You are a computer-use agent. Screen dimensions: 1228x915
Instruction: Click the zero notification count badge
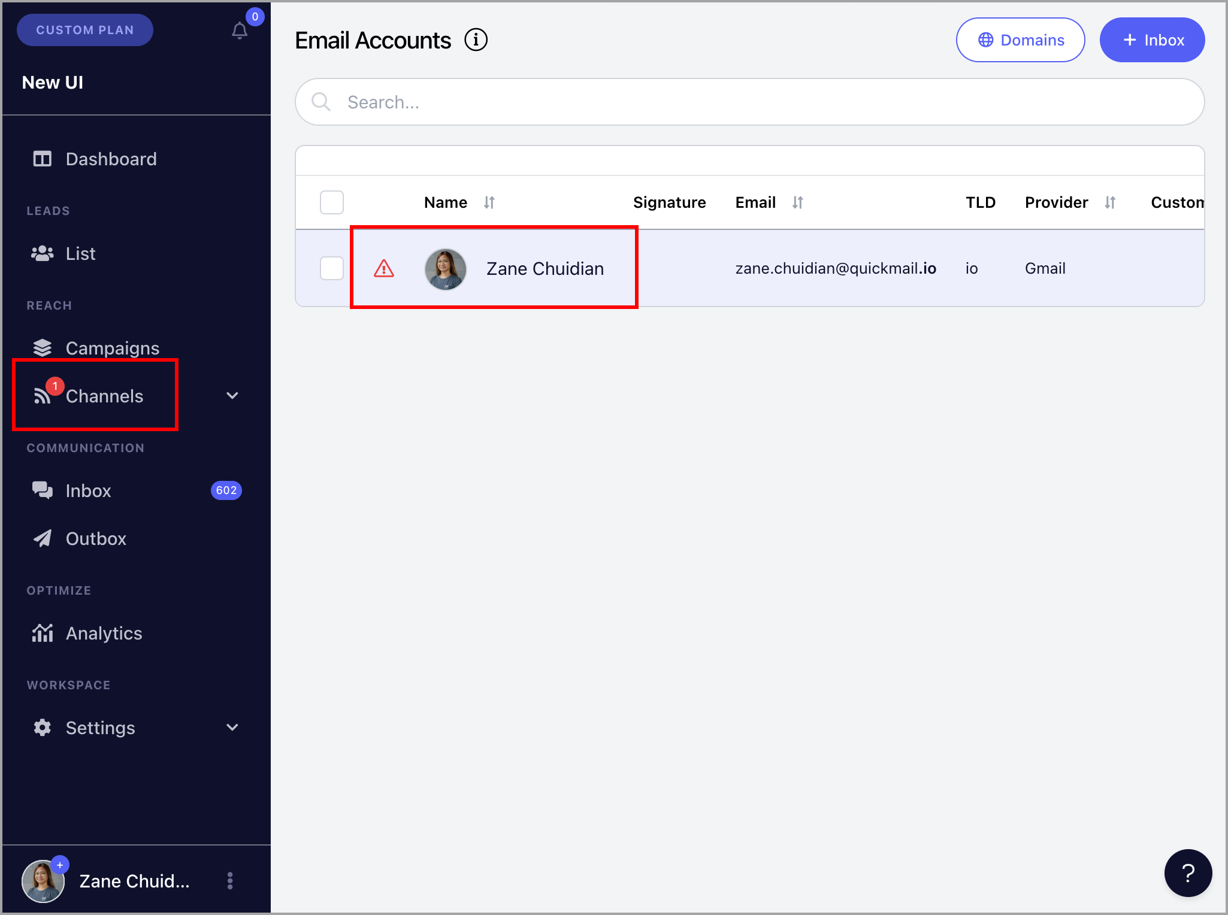coord(255,17)
